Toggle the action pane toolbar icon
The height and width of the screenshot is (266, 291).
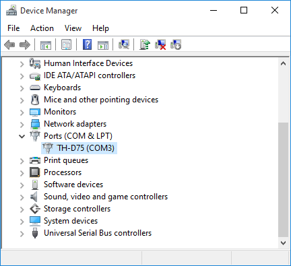(103, 44)
